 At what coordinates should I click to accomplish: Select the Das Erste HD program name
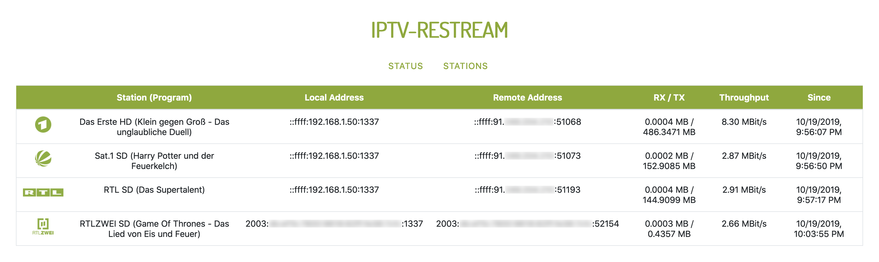point(154,127)
